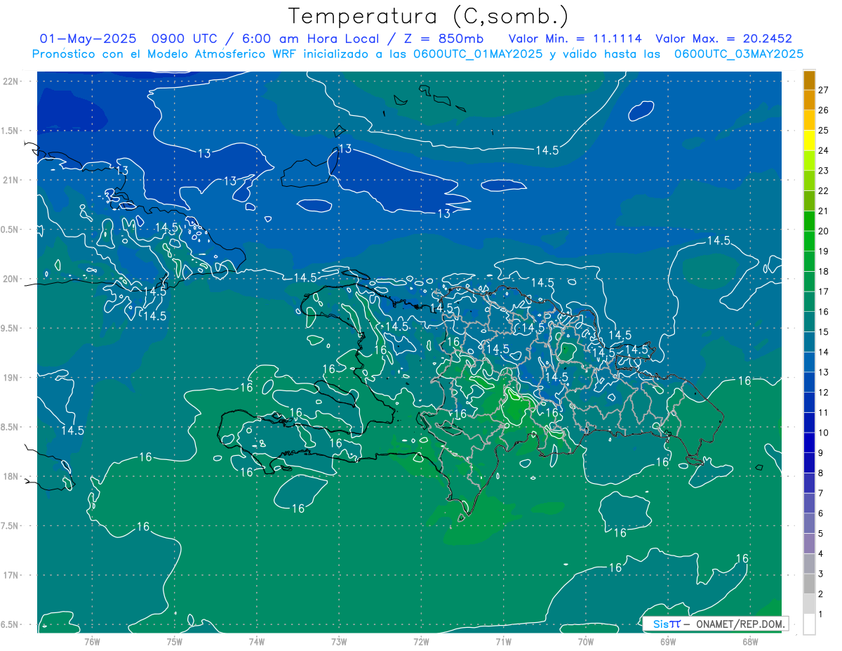Click the legend value "6"
The width and height of the screenshot is (842, 651).
[821, 513]
